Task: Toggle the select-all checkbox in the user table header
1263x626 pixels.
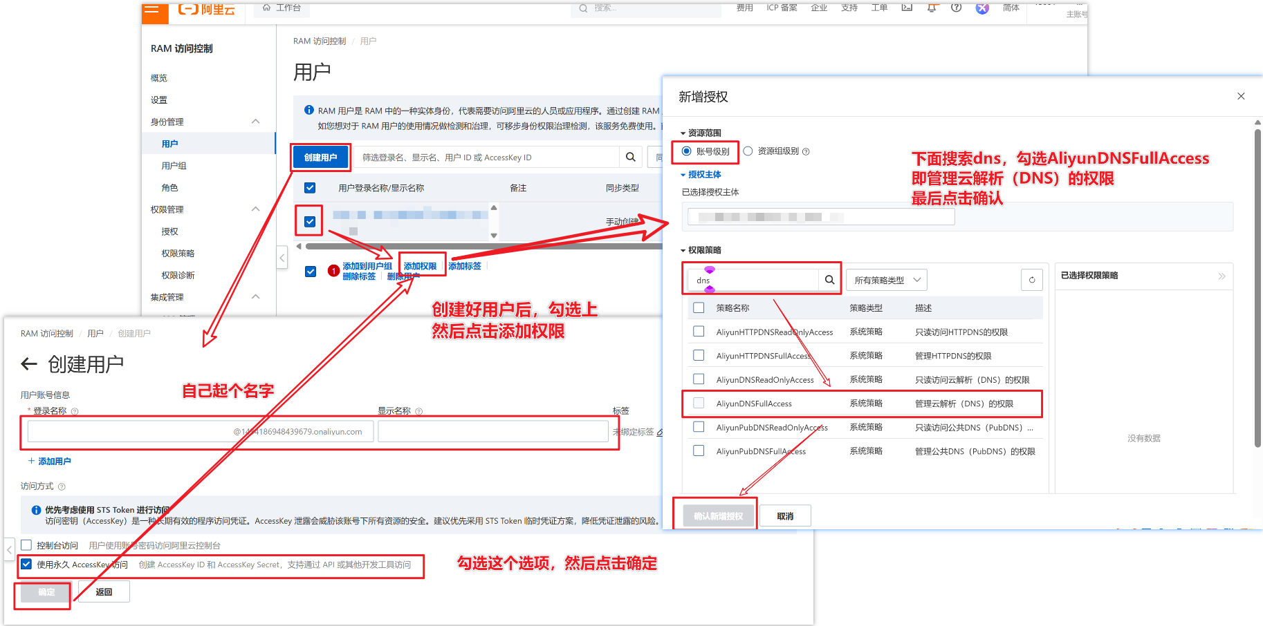Action: (x=310, y=188)
